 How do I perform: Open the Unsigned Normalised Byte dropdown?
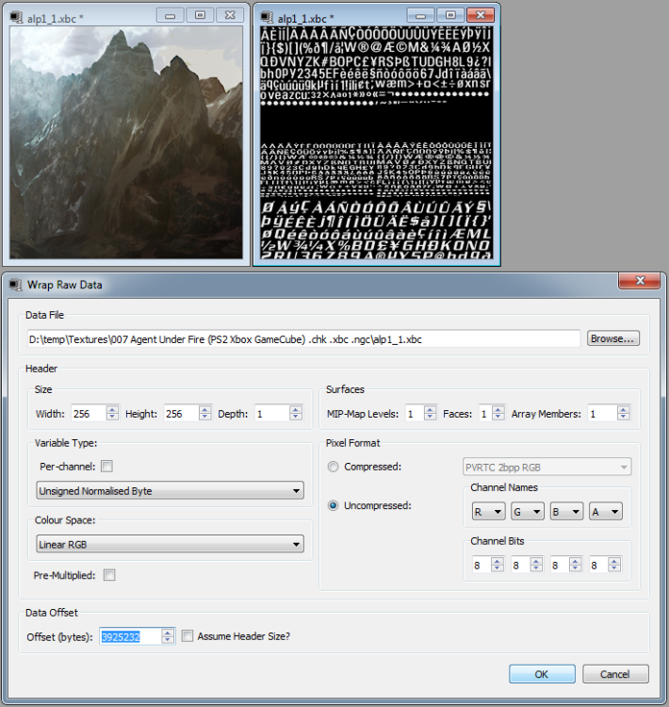coord(170,491)
